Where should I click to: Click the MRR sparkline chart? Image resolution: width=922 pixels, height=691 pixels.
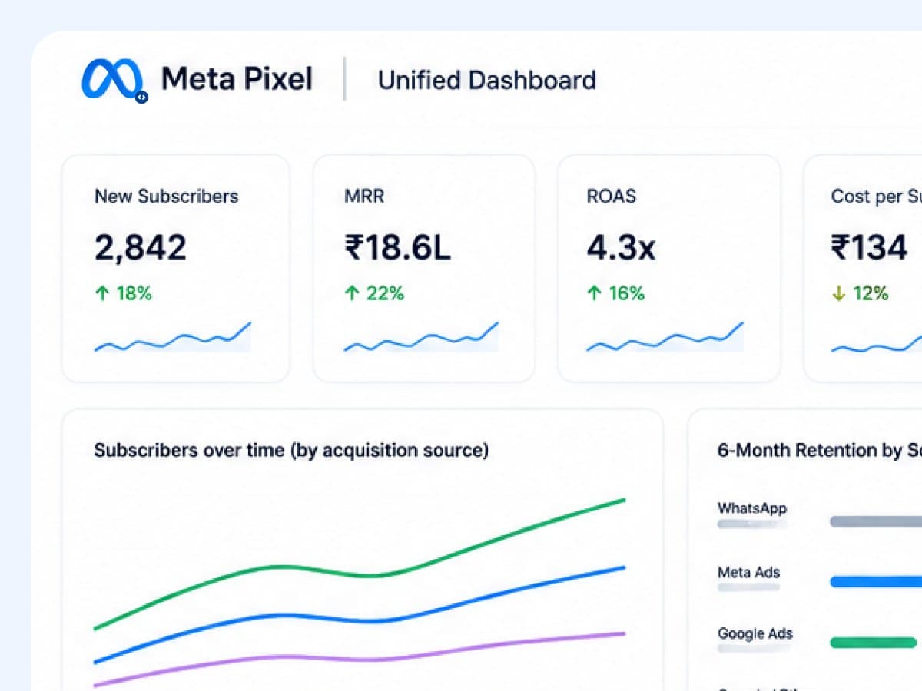421,338
